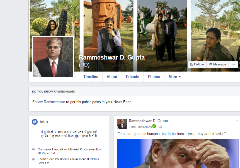Open the 3 hrs post timestamp
This screenshot has height=168, width=240.
tap(132, 127)
